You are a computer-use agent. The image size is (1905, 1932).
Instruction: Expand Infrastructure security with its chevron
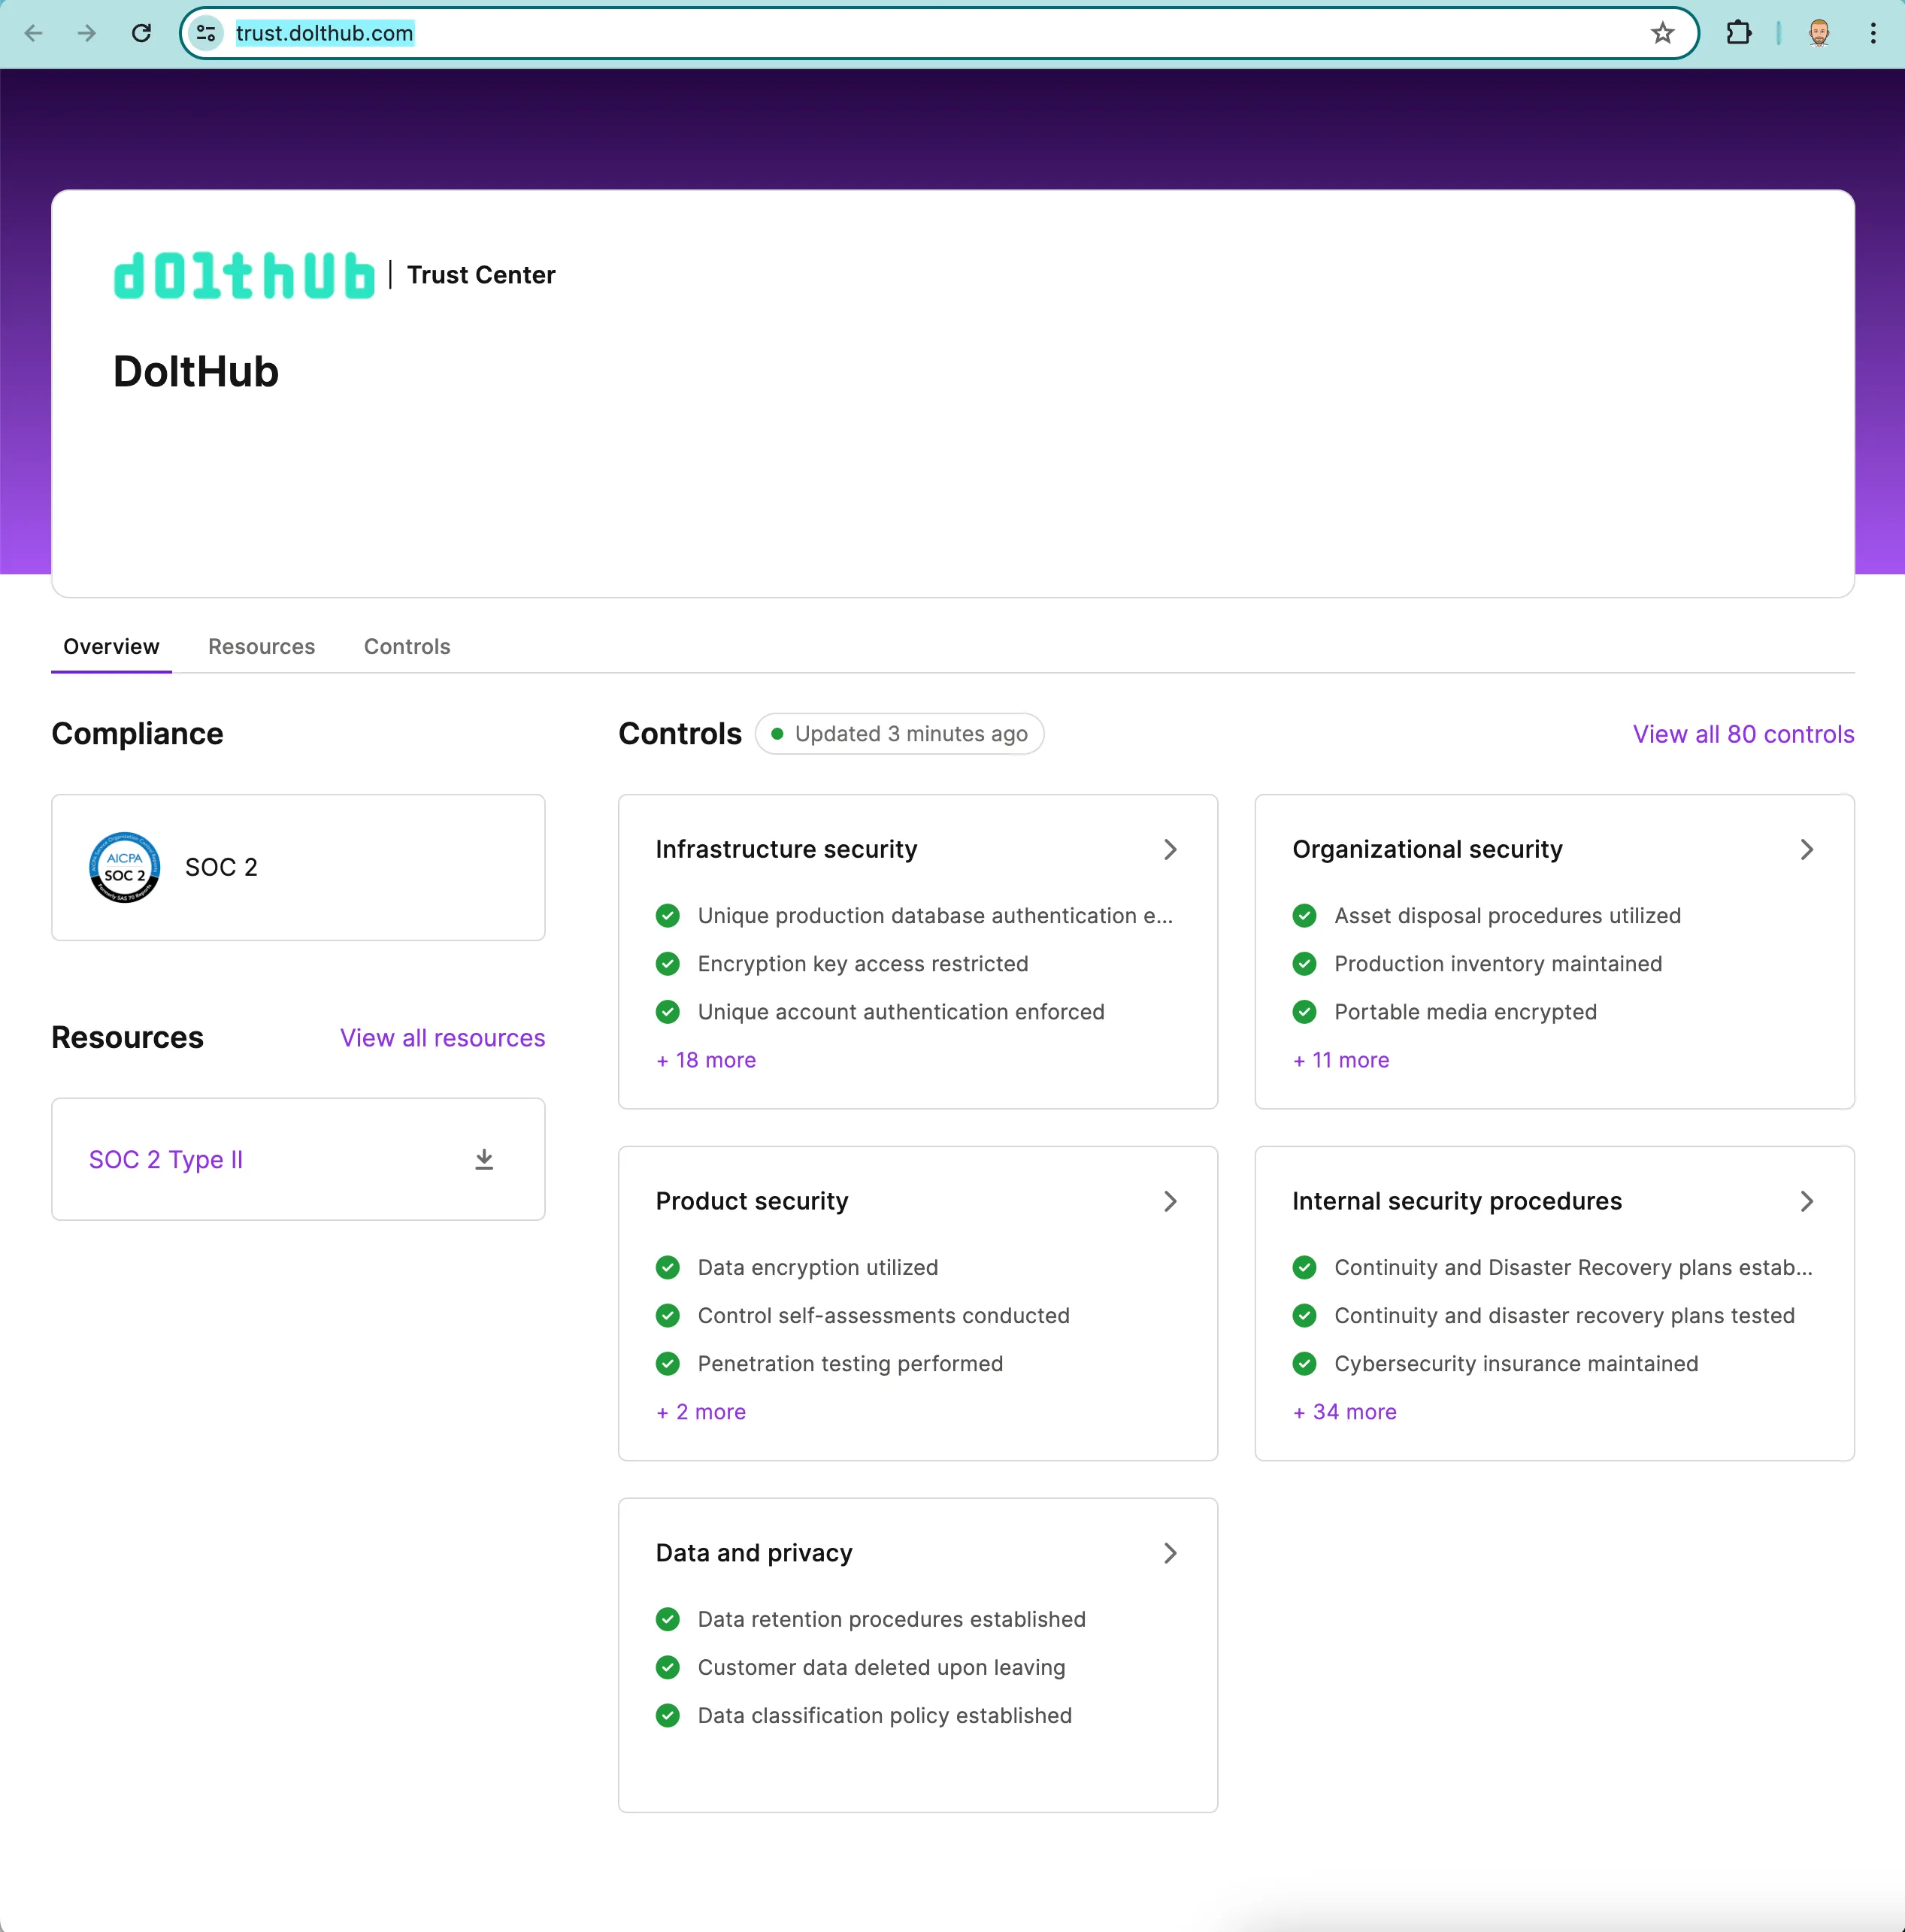pyautogui.click(x=1170, y=849)
